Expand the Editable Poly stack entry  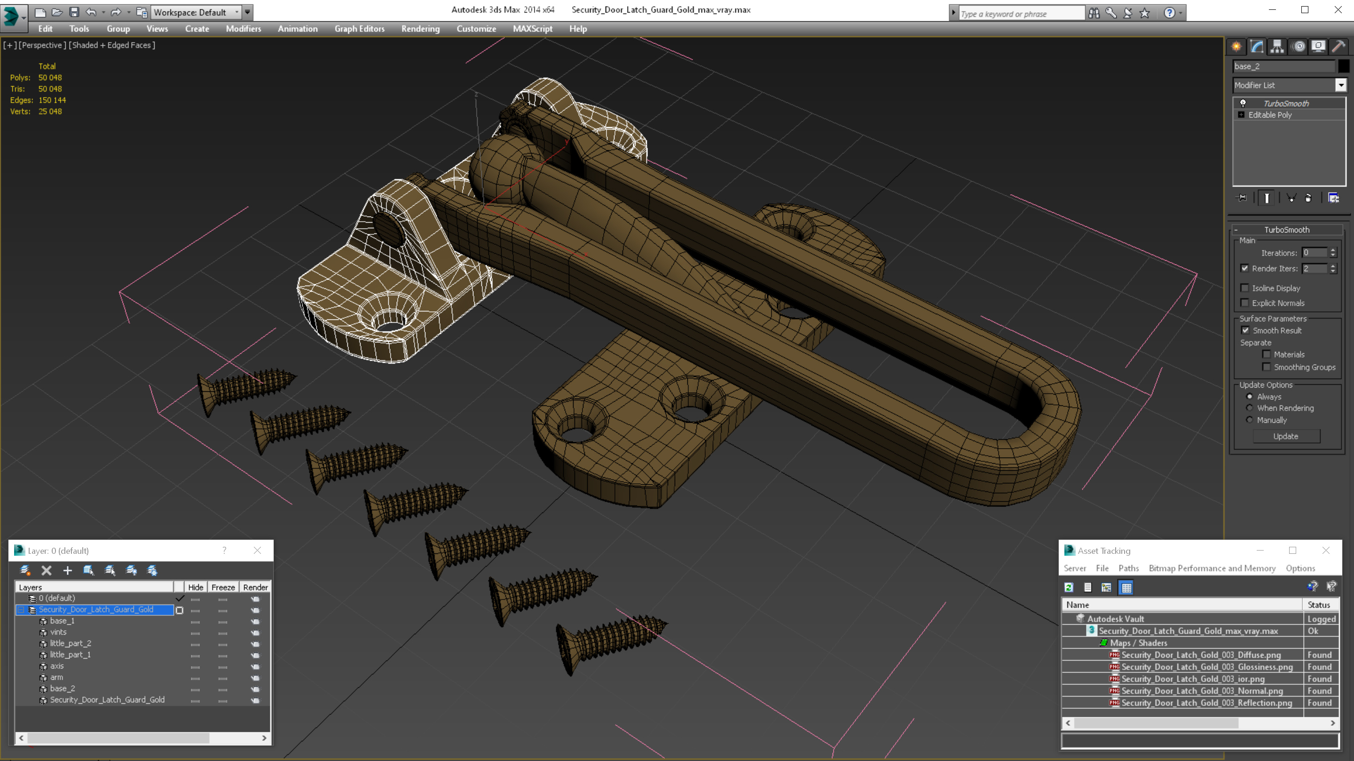(1242, 115)
